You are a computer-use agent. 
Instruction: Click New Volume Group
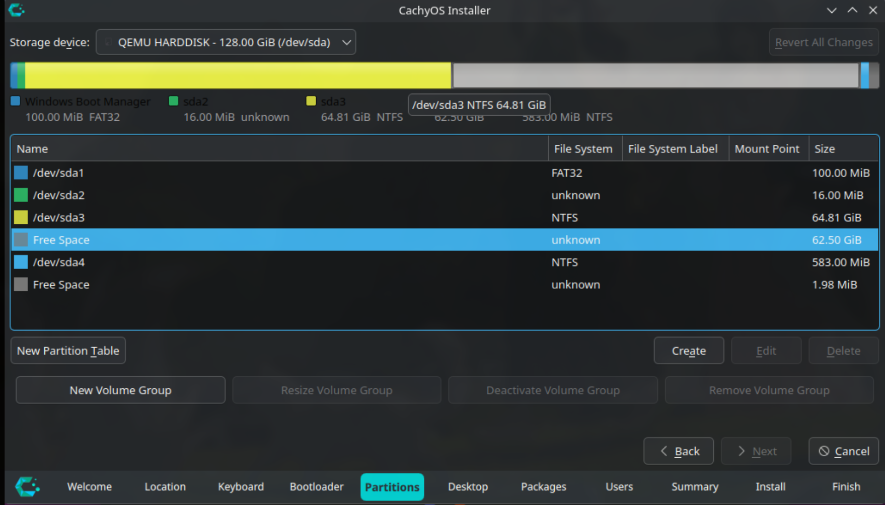pyautogui.click(x=120, y=390)
